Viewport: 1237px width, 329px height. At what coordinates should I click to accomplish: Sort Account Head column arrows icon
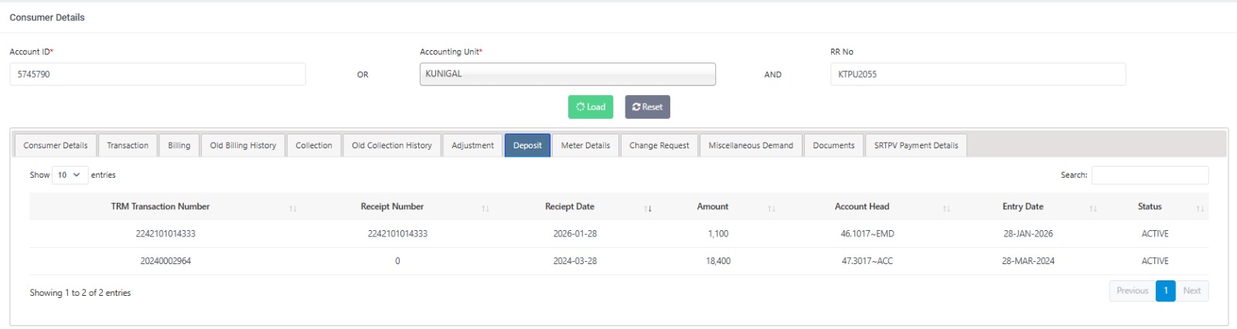pyautogui.click(x=946, y=208)
